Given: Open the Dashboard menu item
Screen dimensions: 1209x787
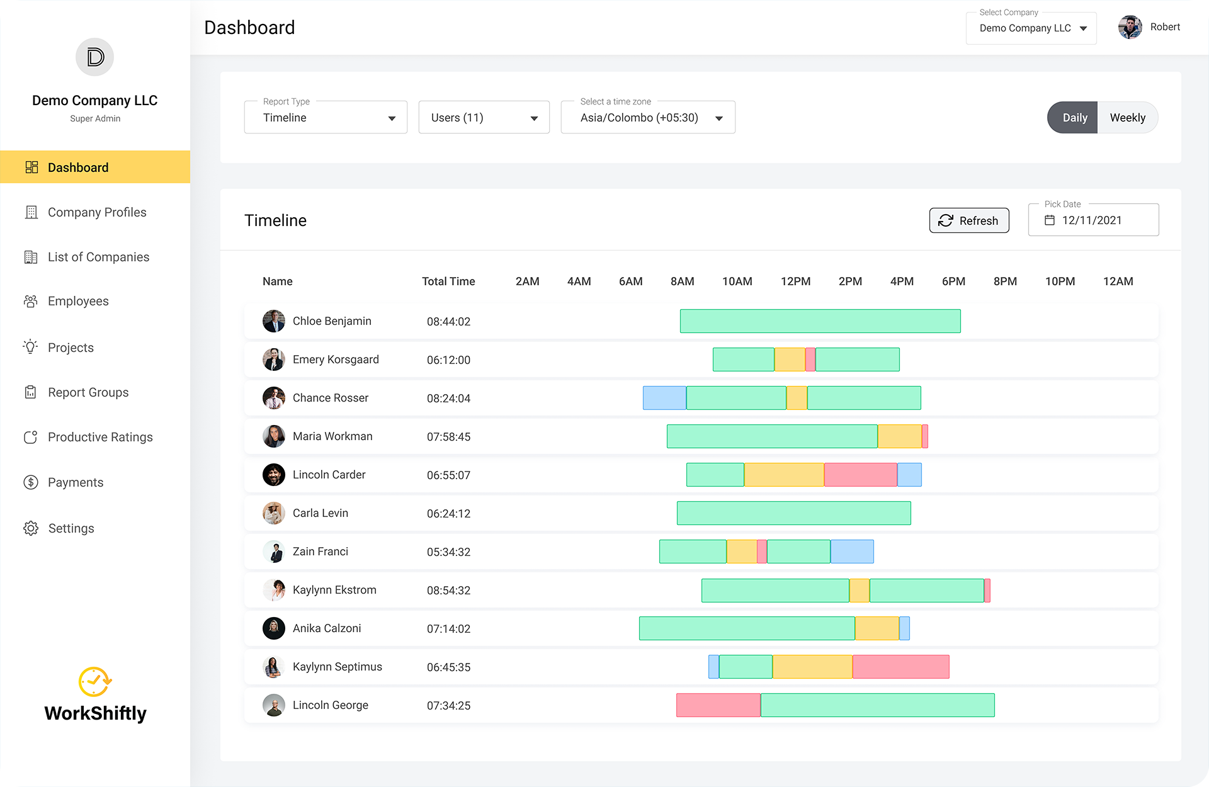Looking at the screenshot, I should pos(78,167).
